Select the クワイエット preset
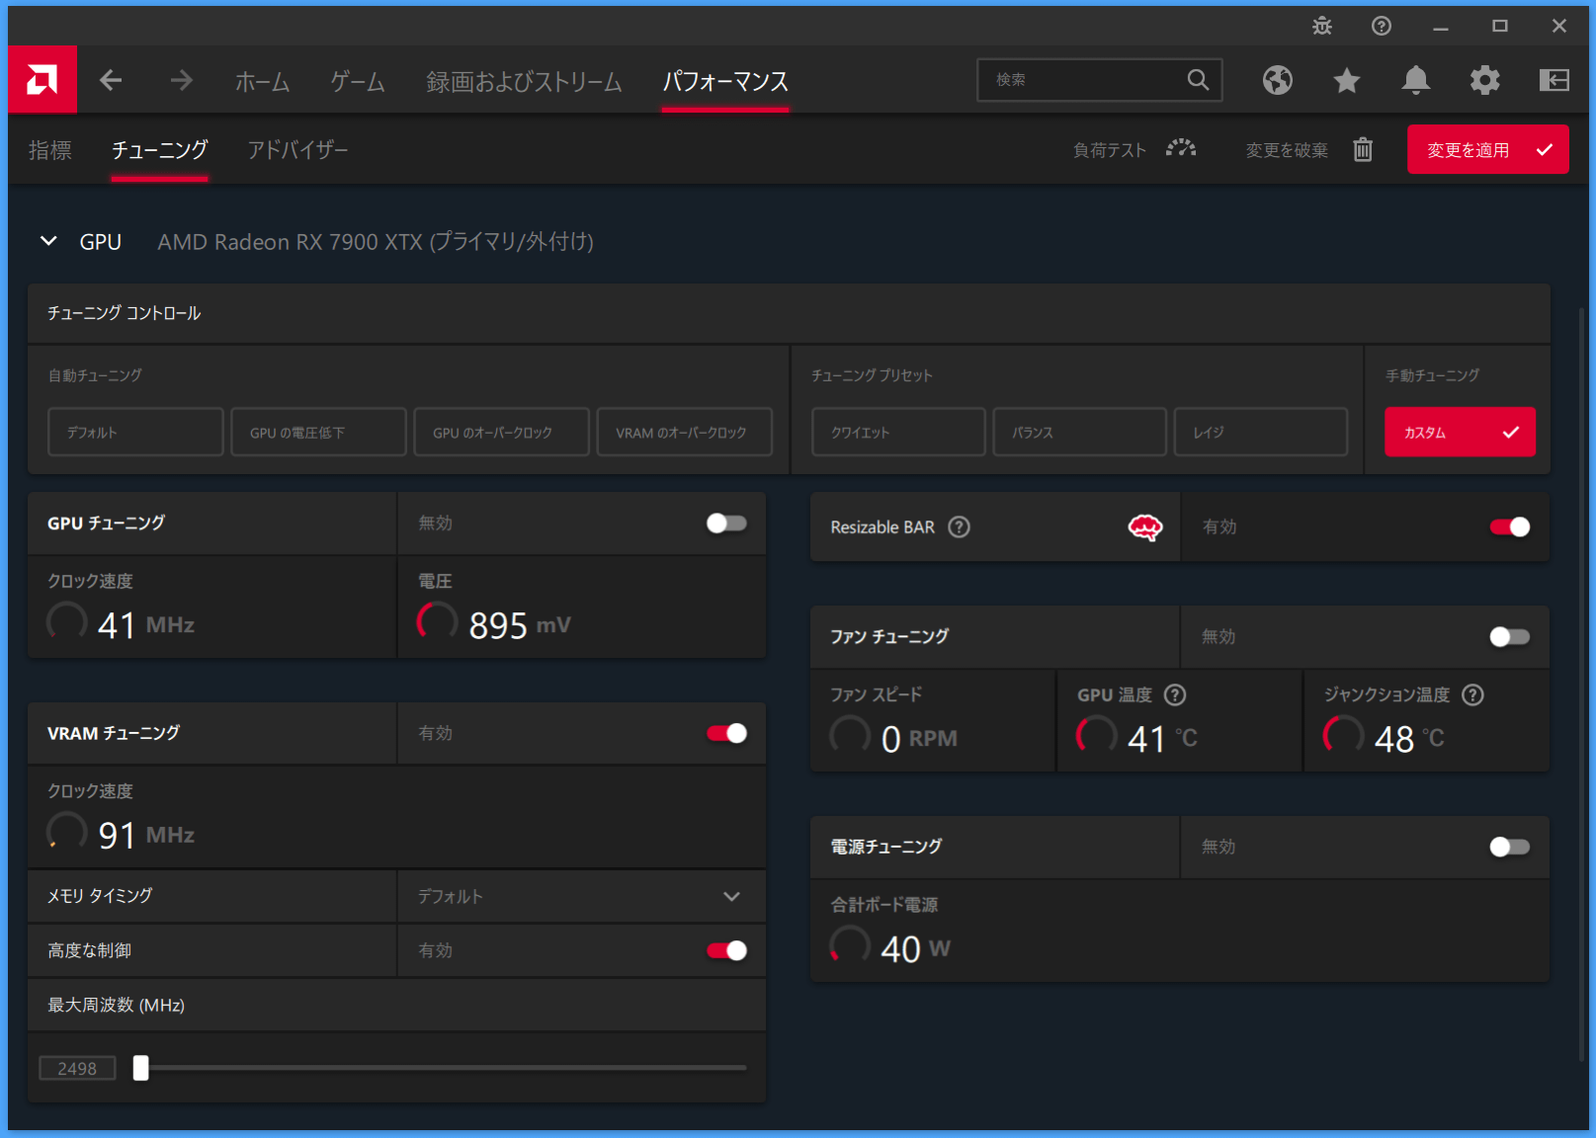1596x1138 pixels. tap(898, 432)
